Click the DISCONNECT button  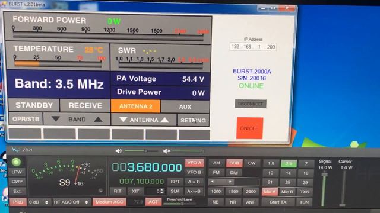point(251,104)
